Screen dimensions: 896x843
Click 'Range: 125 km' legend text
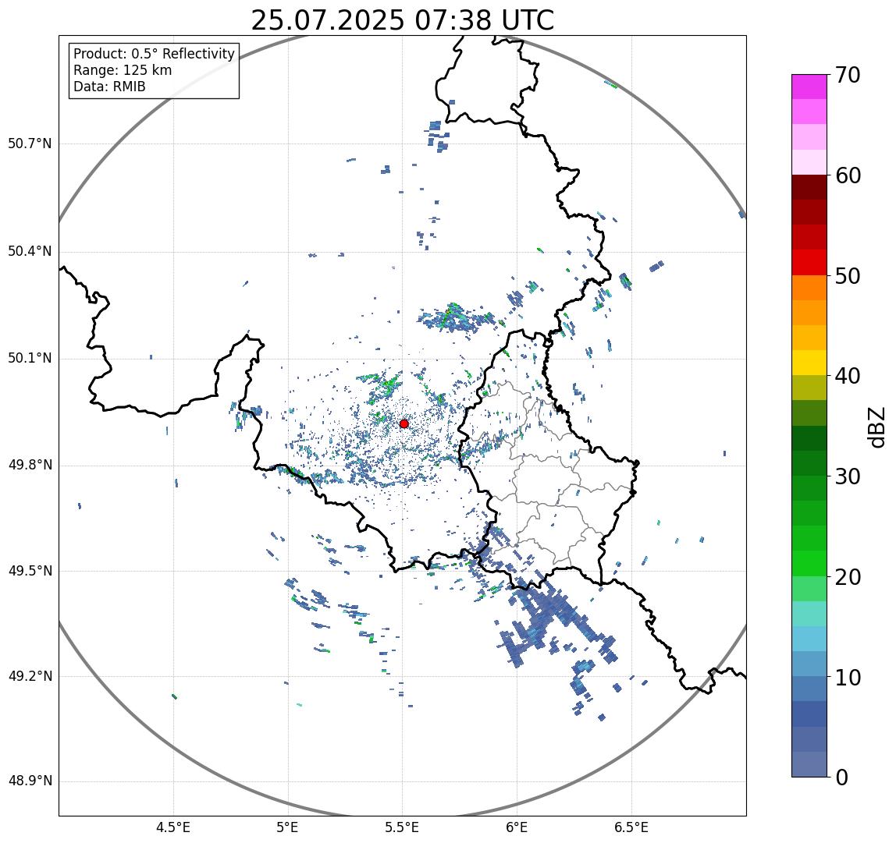pos(123,70)
